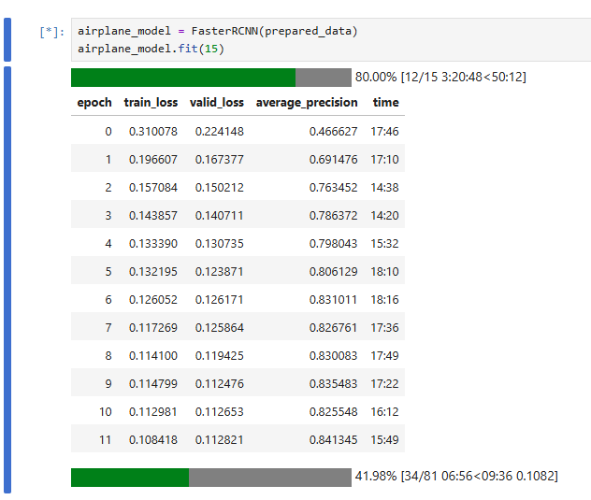Select valid_loss value 0.123871
Image resolution: width=591 pixels, height=500 pixels.
[220, 272]
